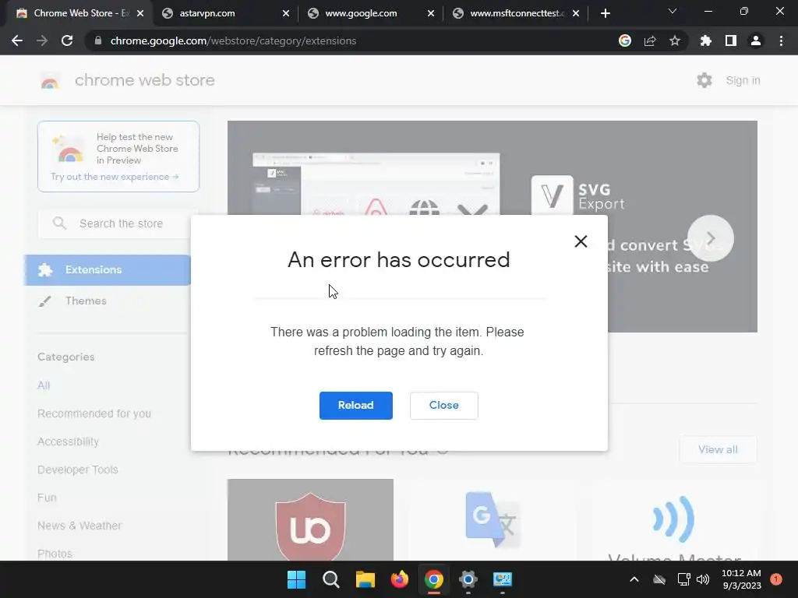Choose Recommended for you category
This screenshot has height=598, width=798.
tap(94, 413)
